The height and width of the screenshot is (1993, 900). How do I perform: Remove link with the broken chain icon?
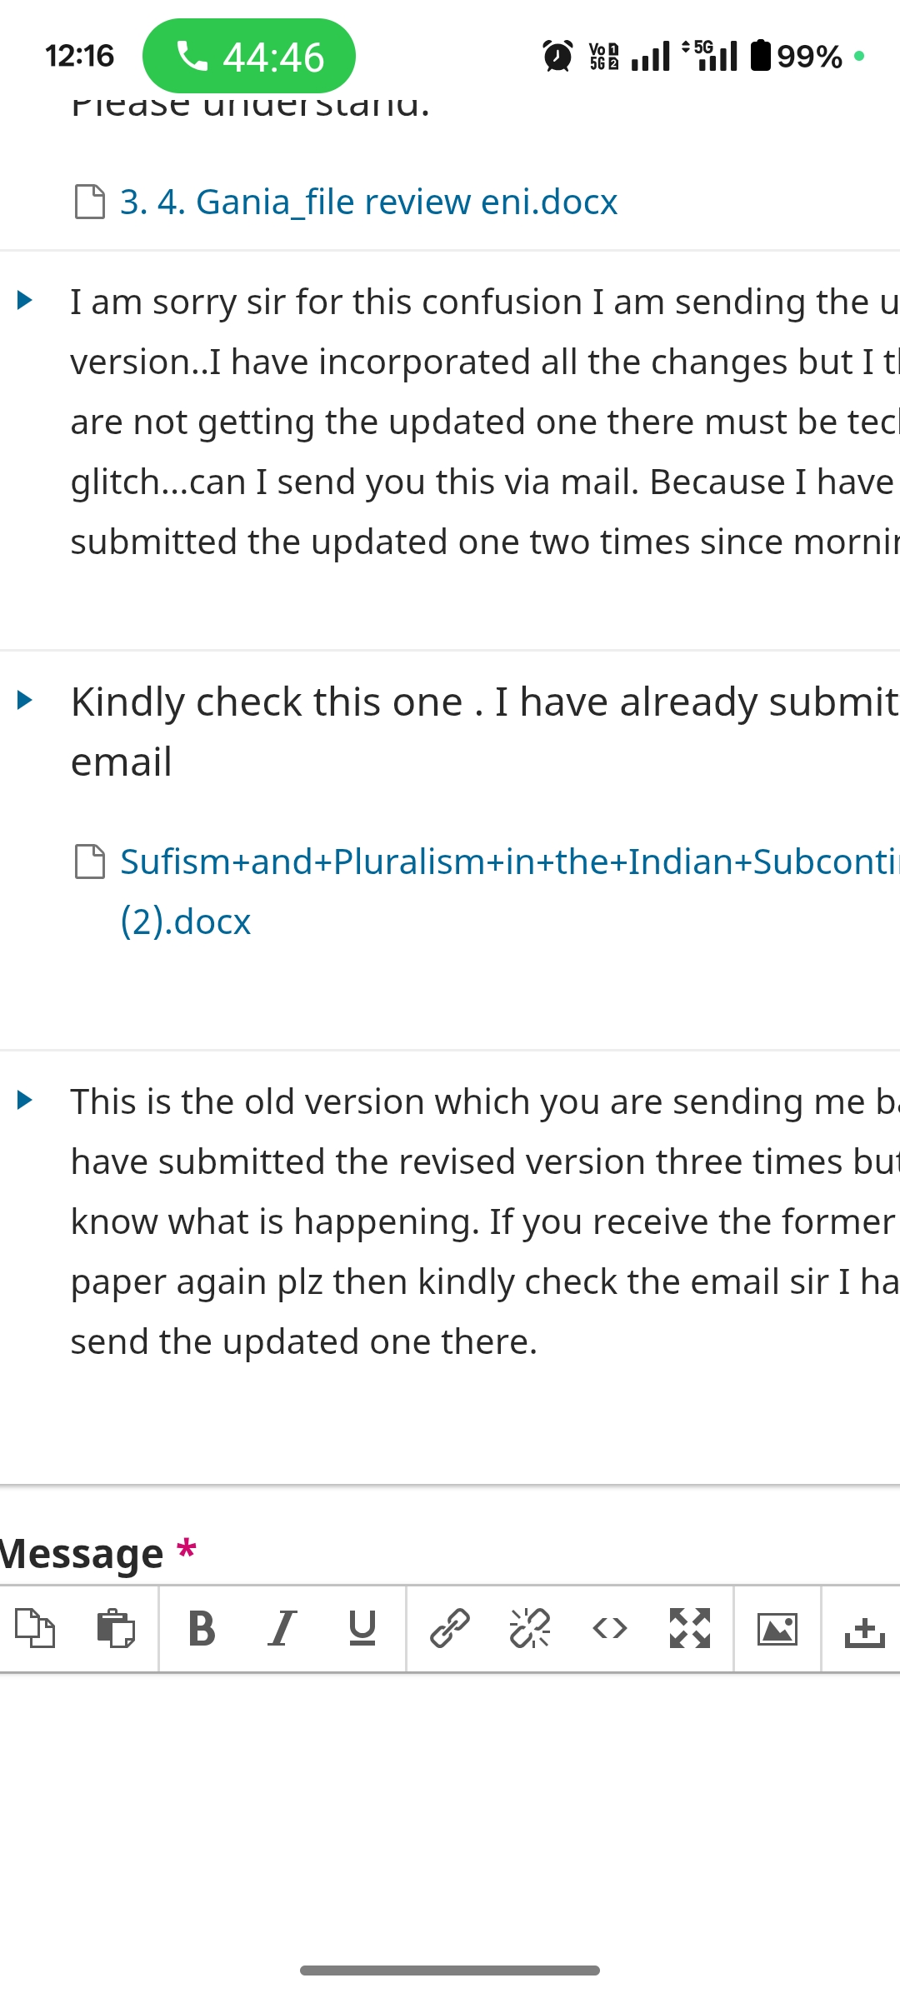pos(530,1628)
